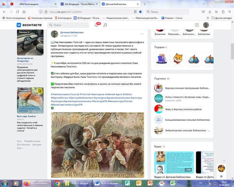Toggle the bookmark star in the address bar

coord(140,12)
